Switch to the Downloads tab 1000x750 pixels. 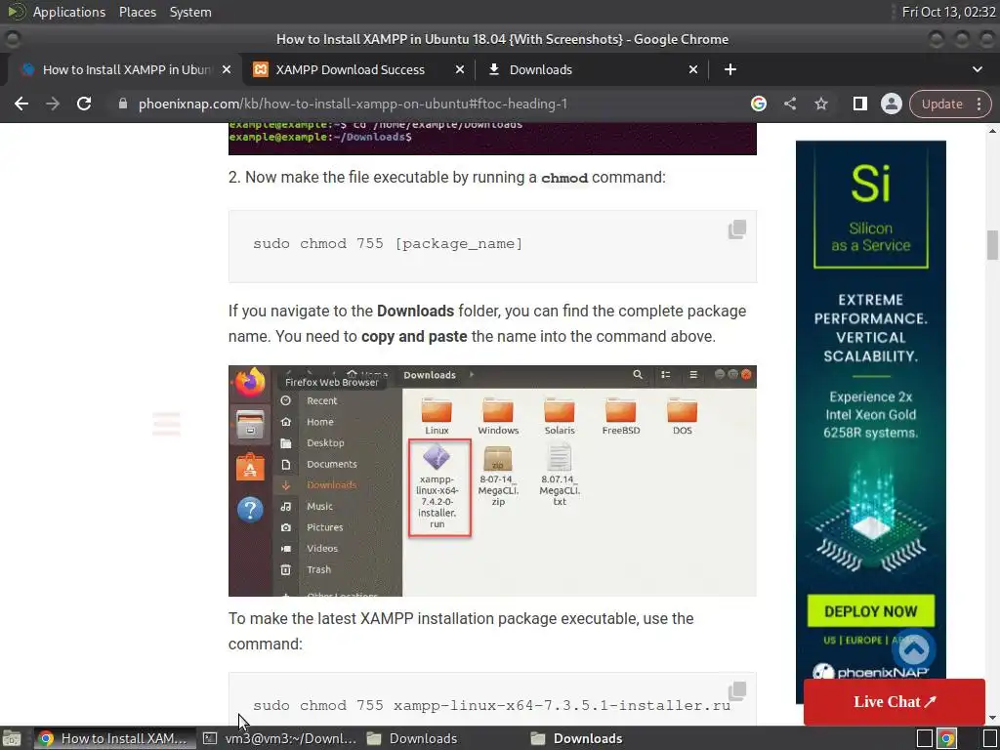pos(540,69)
